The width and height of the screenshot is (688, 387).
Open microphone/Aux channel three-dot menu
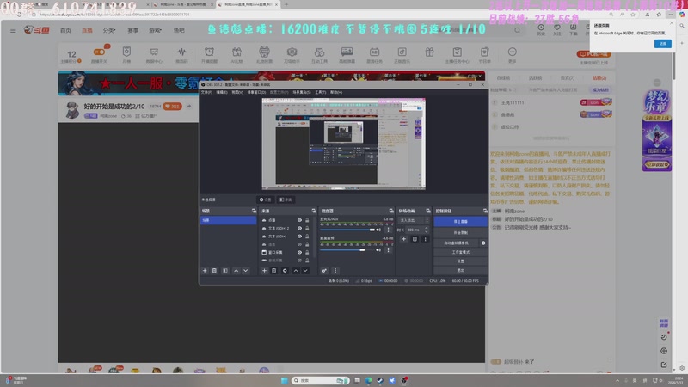[388, 230]
